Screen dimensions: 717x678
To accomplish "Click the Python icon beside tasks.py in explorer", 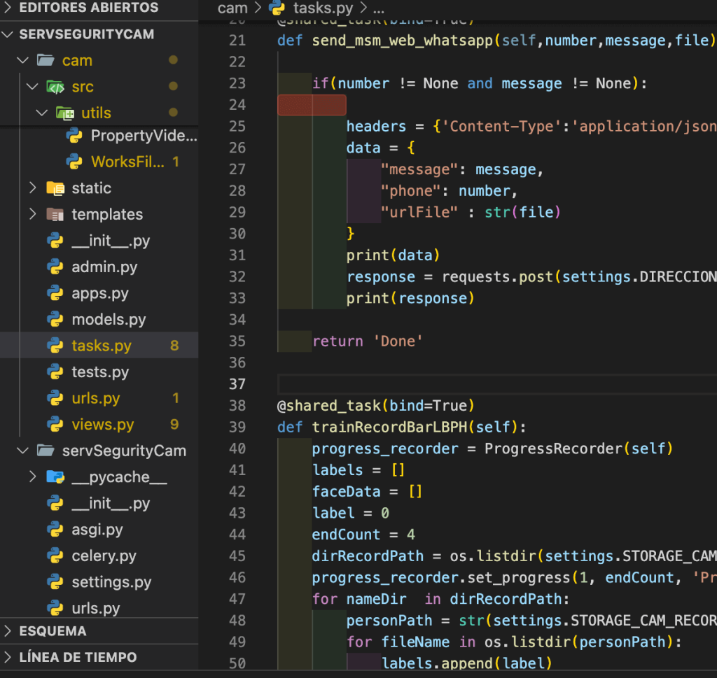I will [x=55, y=346].
